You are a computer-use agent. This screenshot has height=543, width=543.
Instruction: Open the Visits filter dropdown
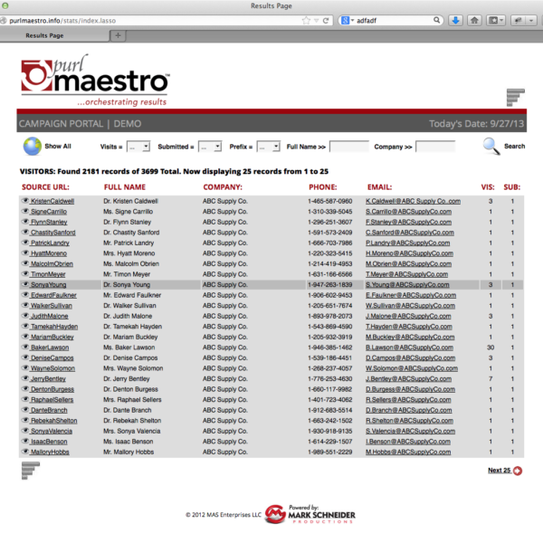click(x=138, y=147)
